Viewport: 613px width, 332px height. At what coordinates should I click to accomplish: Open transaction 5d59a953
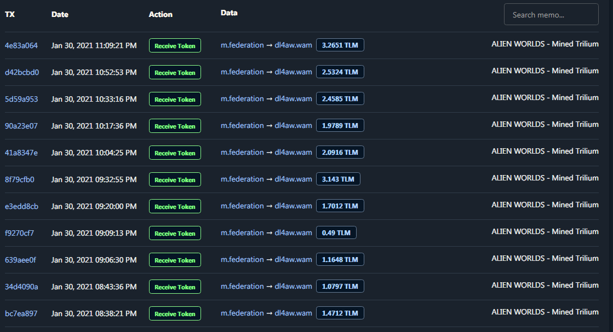(21, 99)
